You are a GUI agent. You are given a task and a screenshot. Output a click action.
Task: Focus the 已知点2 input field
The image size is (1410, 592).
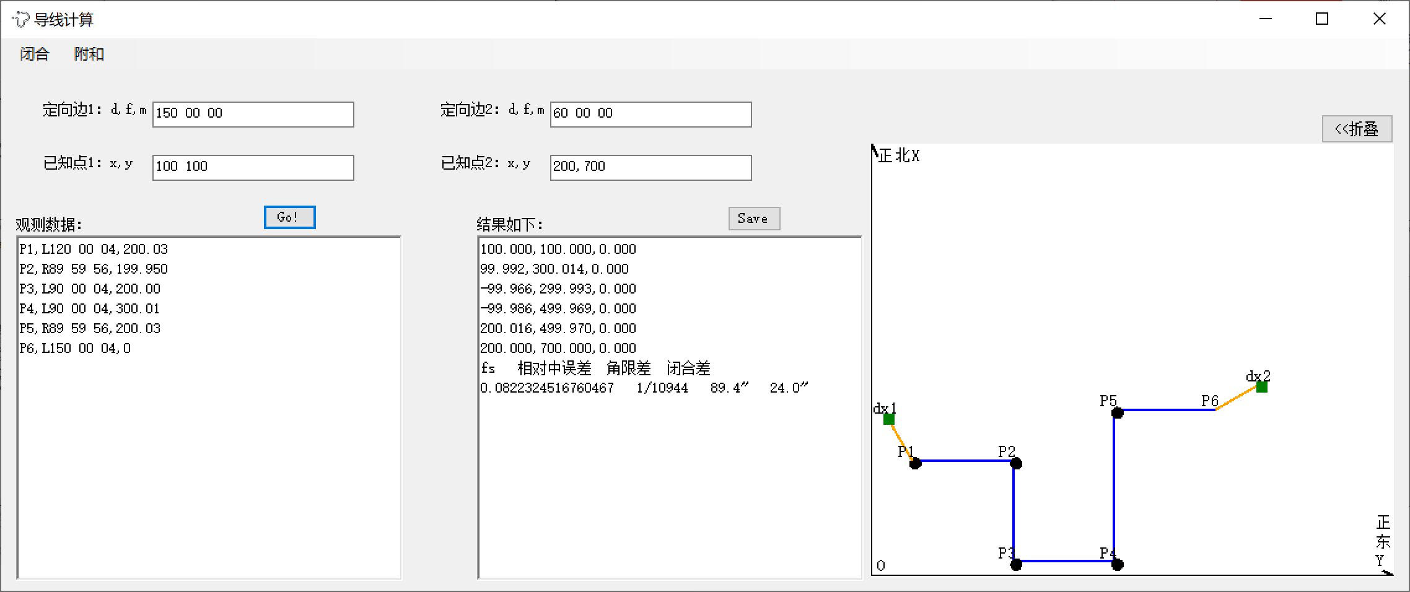651,168
